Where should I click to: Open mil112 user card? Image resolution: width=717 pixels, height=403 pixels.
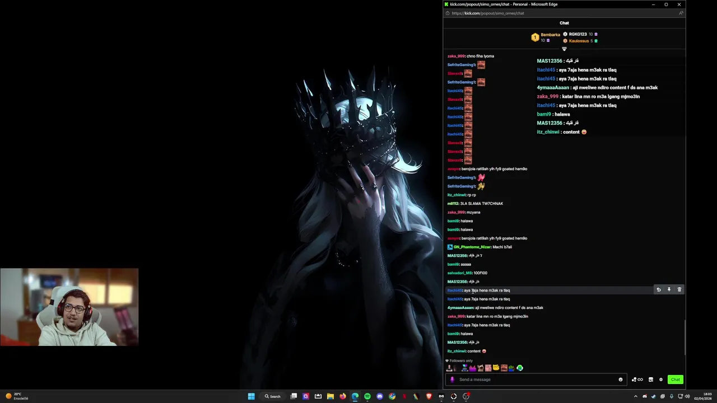tap(453, 204)
